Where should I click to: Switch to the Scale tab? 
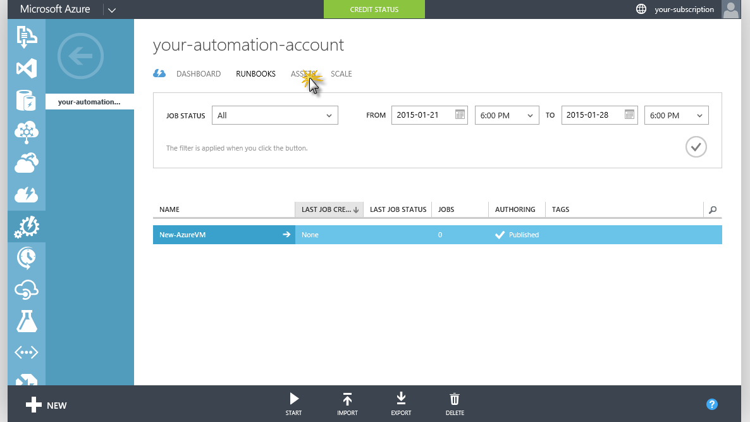(341, 73)
